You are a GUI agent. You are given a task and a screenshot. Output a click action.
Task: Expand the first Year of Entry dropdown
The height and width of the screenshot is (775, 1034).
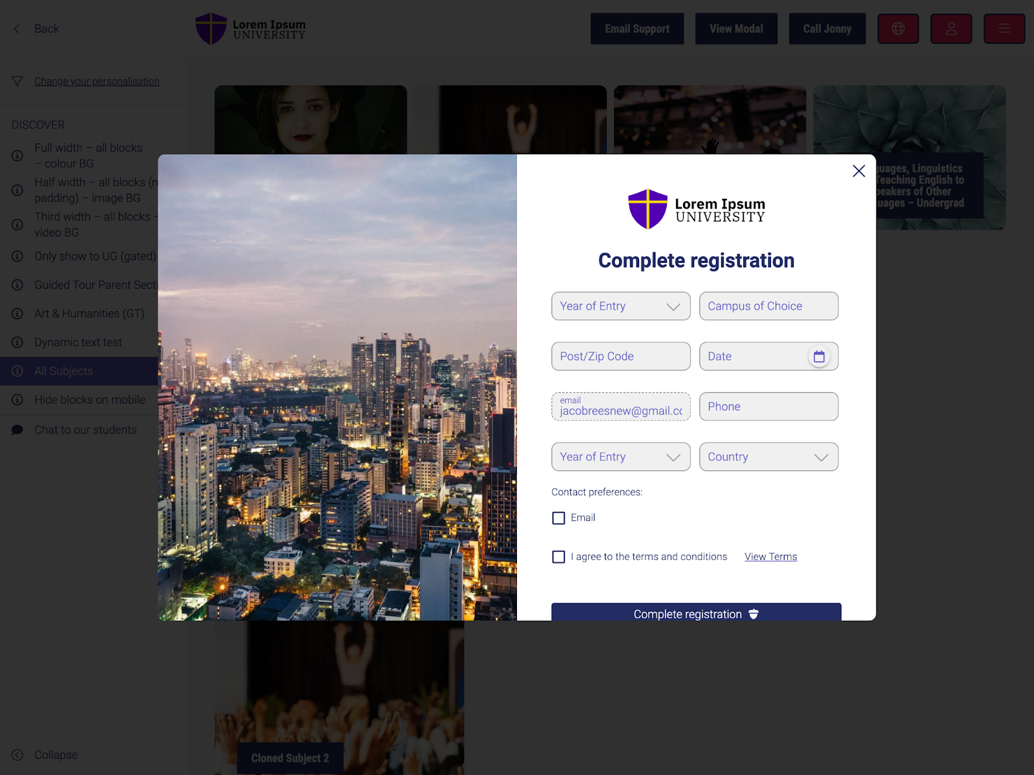coord(621,306)
